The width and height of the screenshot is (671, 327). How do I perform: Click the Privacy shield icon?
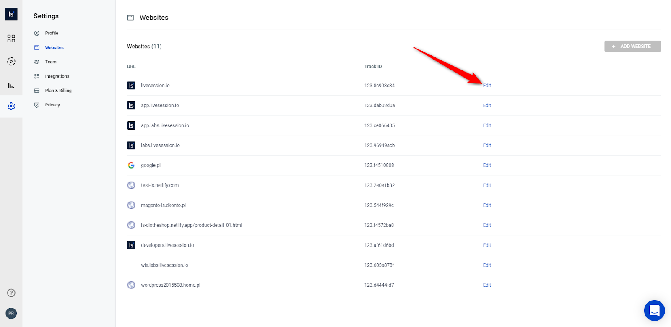point(37,105)
